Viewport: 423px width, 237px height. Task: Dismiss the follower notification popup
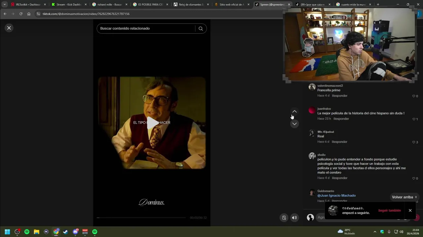(410, 211)
